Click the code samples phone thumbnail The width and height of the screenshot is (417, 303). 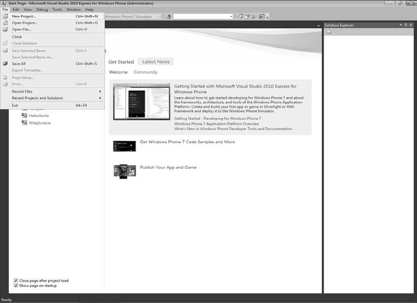point(124,146)
